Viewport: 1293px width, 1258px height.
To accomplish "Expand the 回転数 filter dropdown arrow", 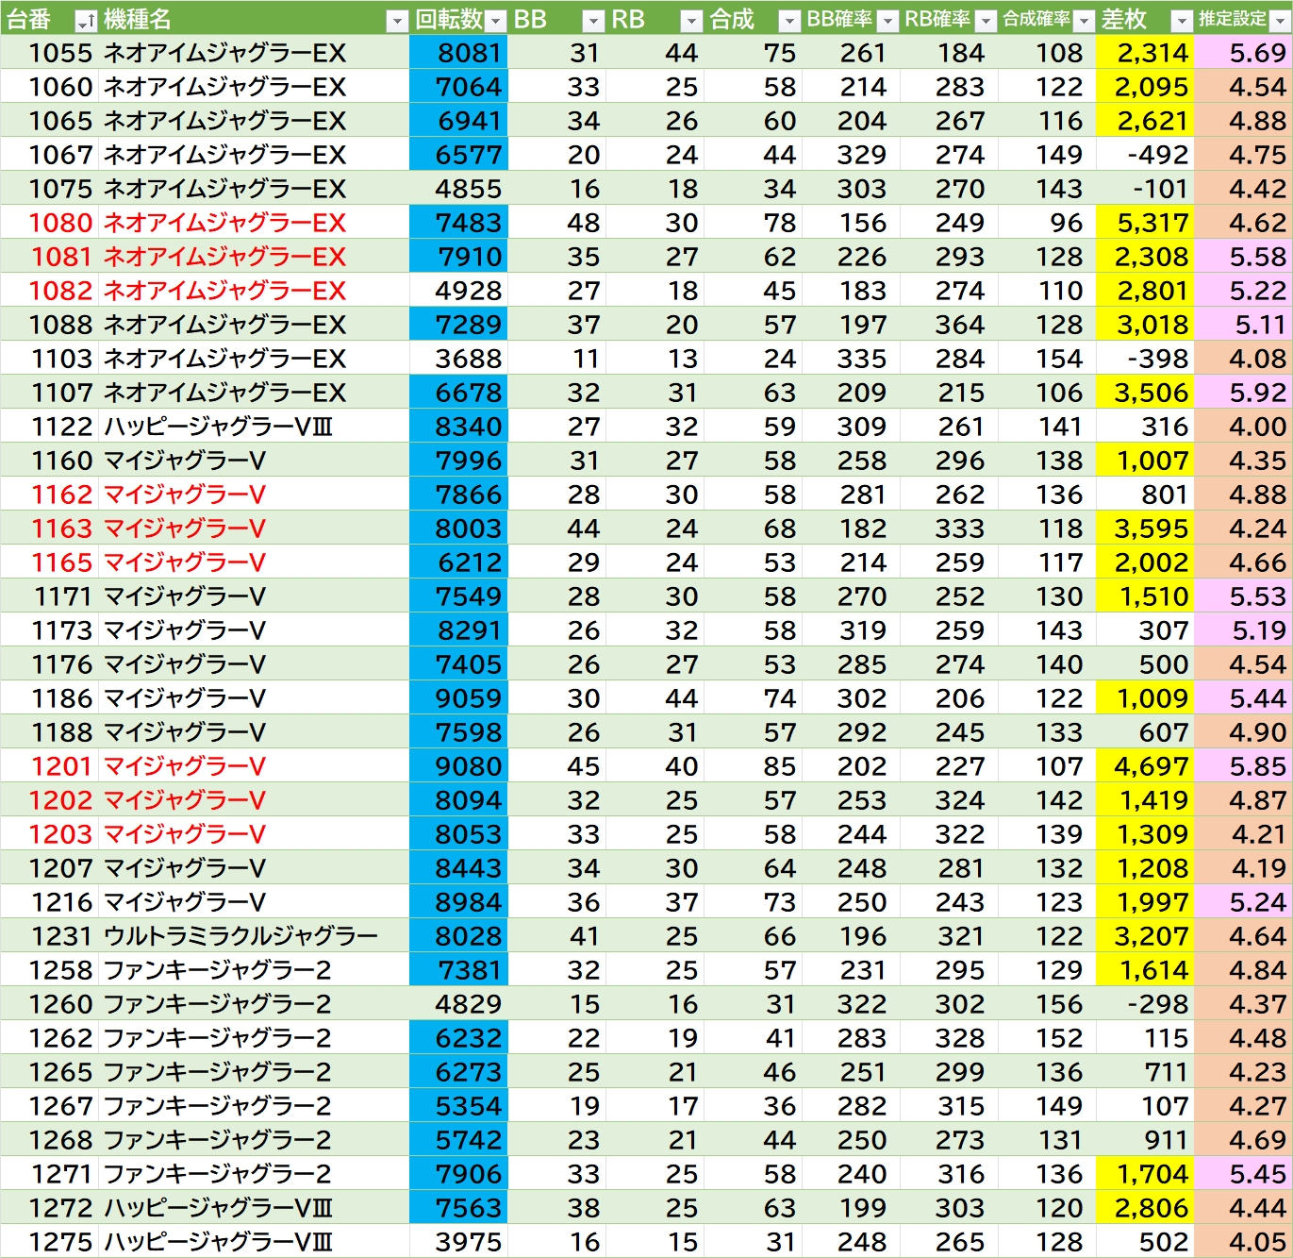I will 495,21.
